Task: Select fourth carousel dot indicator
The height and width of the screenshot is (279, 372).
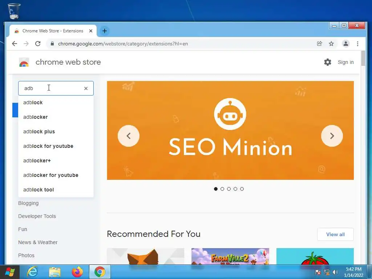Action: click(x=235, y=189)
